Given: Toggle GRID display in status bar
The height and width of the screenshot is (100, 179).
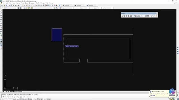Looking at the screenshot, I should click(18, 99).
